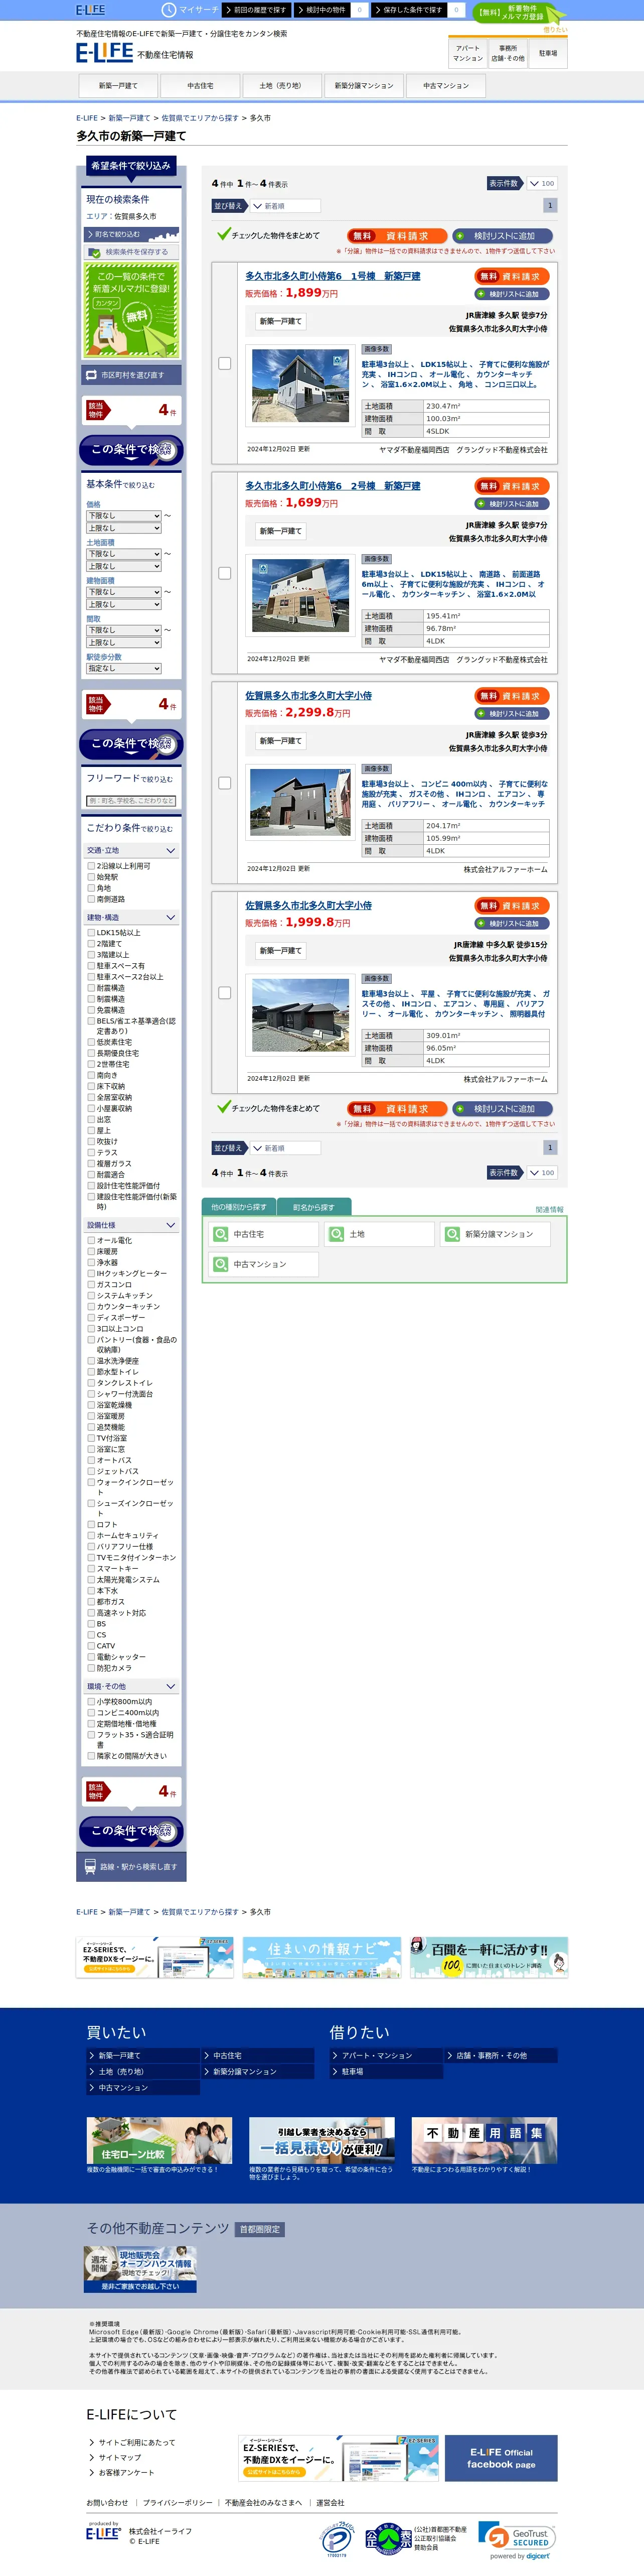This screenshot has height=2576, width=644.
Task: Enable オール電化 filter
Action: pyautogui.click(x=91, y=1240)
